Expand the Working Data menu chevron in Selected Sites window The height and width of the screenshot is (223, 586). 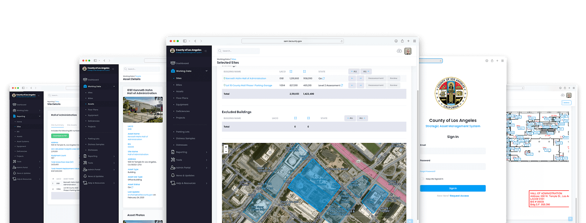207,71
